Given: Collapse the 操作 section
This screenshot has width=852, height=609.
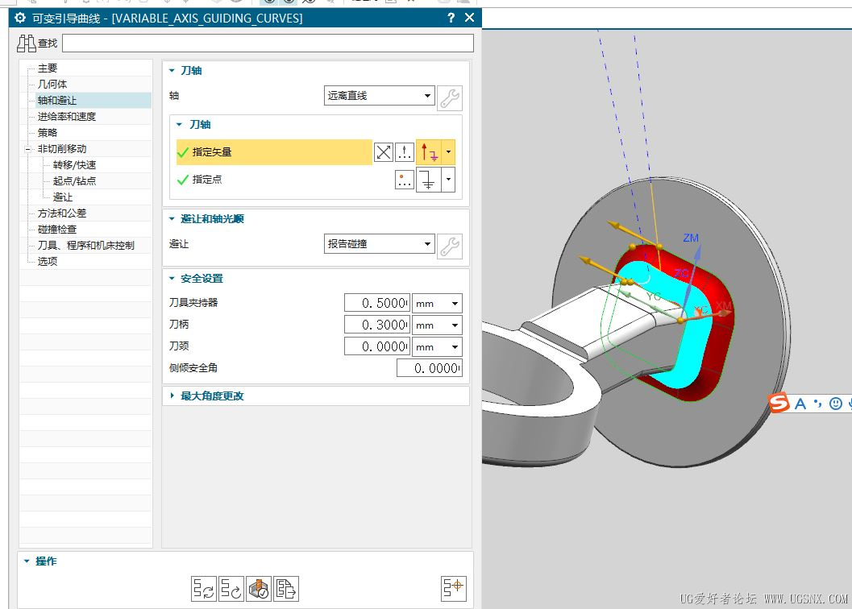Looking at the screenshot, I should coord(27,561).
